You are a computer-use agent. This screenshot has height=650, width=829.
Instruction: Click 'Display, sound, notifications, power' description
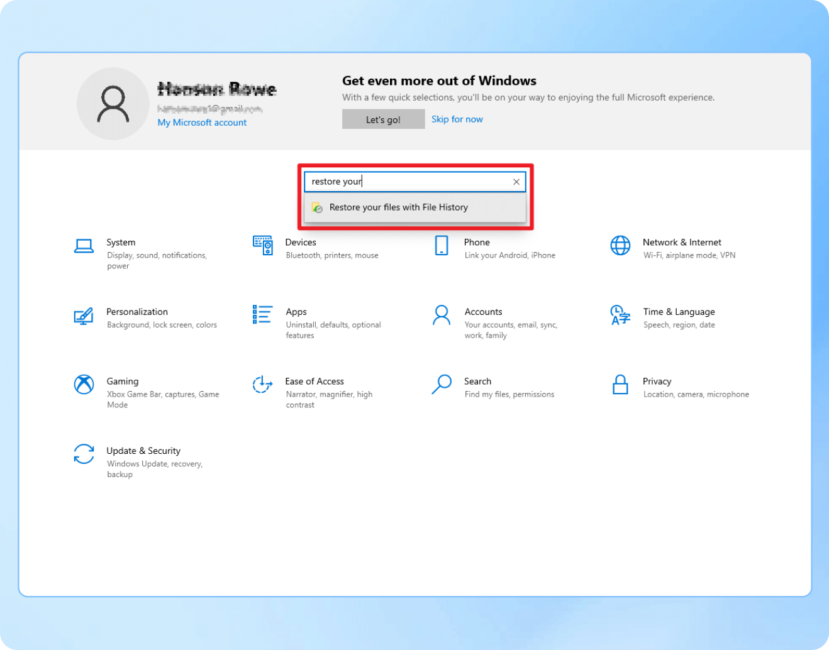pos(157,261)
